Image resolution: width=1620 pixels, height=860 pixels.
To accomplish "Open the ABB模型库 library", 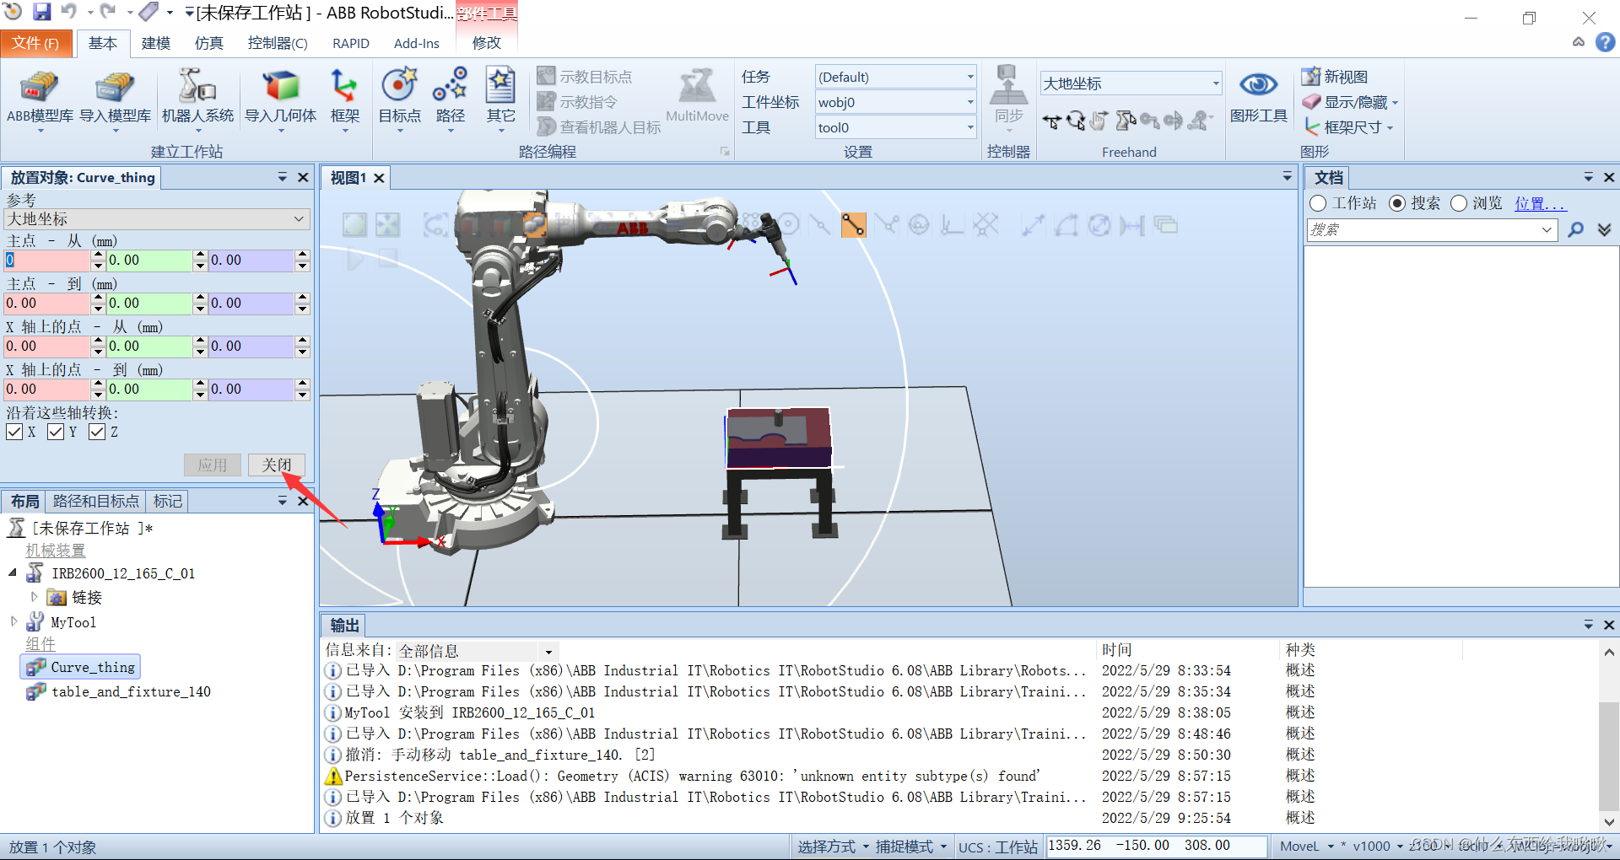I will 40,99.
